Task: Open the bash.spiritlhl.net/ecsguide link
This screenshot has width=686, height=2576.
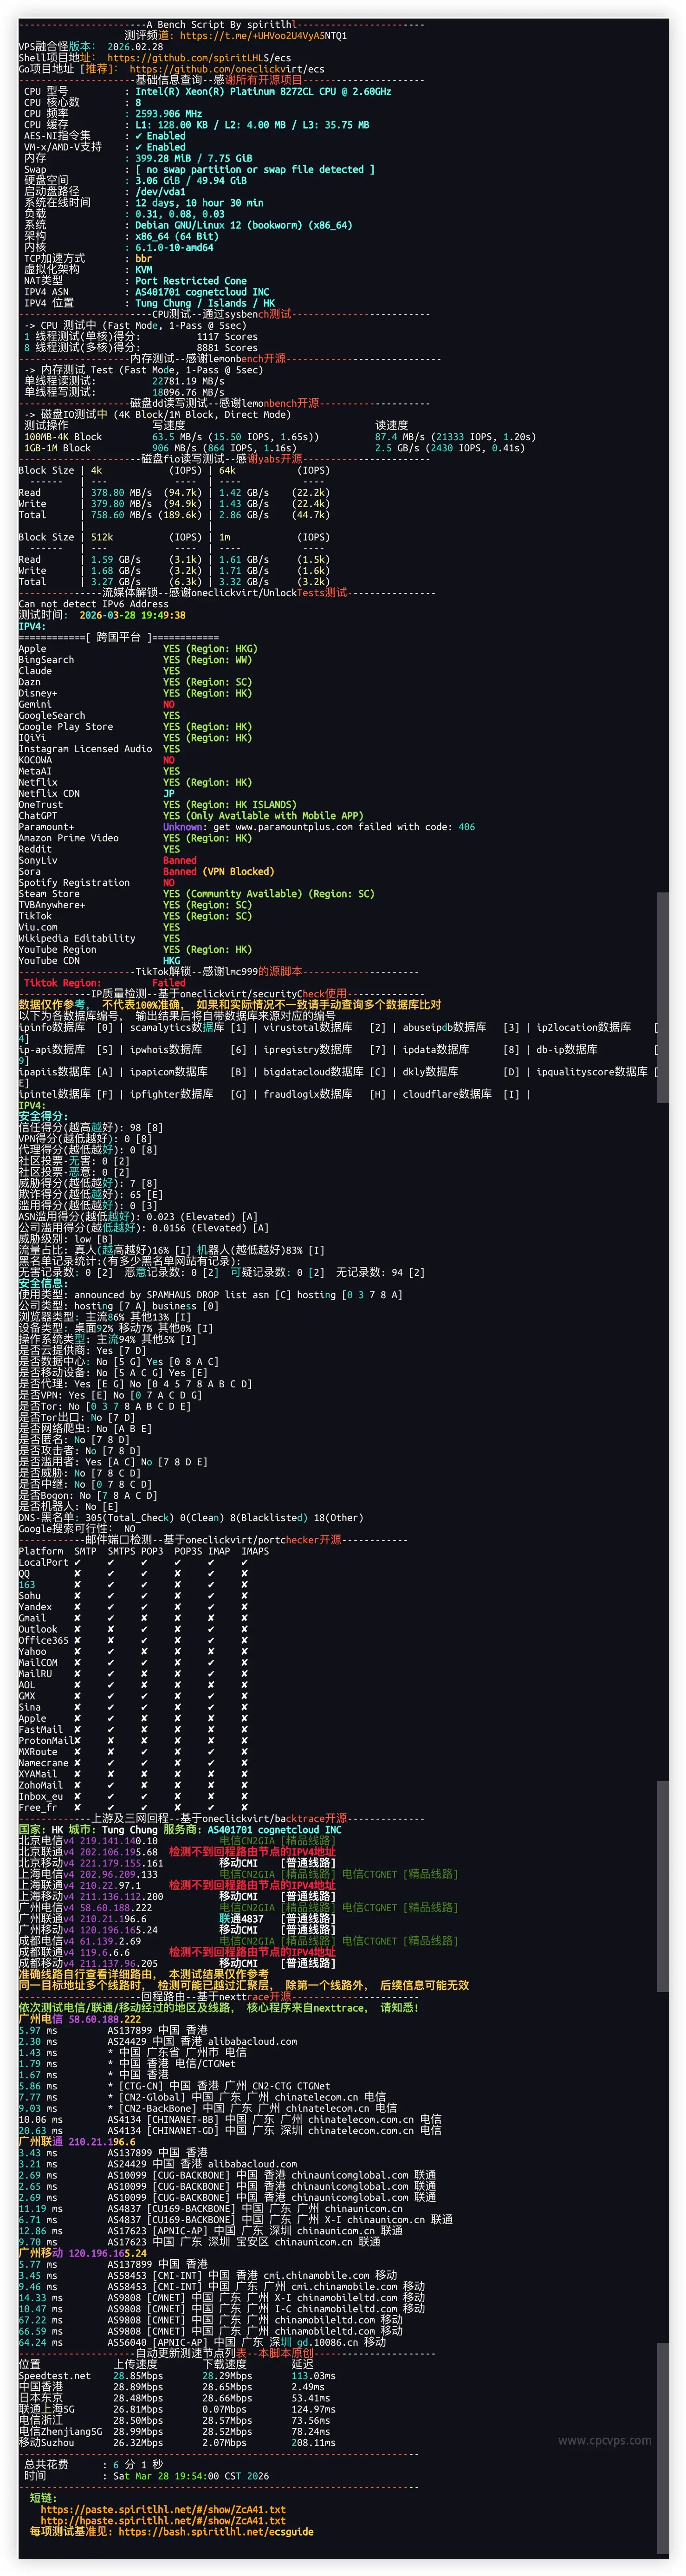Action: pyautogui.click(x=216, y=2531)
